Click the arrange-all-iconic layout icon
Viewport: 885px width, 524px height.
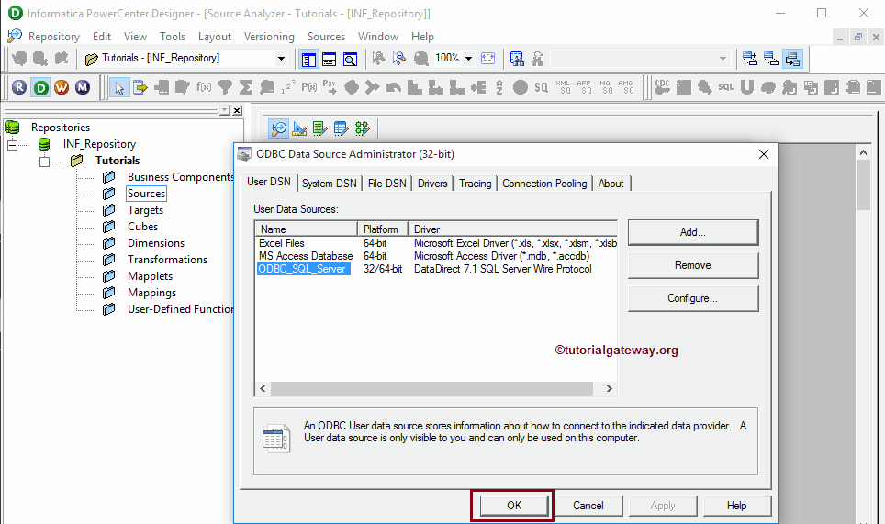tap(771, 58)
